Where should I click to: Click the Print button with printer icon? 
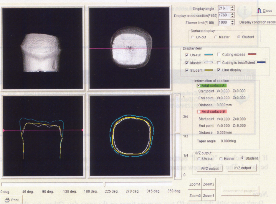pyautogui.click(x=12, y=200)
